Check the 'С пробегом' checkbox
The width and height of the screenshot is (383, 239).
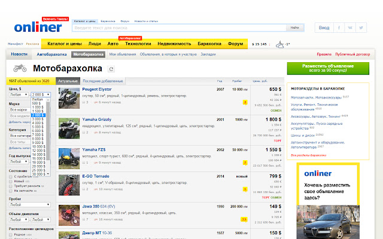coord(11,177)
